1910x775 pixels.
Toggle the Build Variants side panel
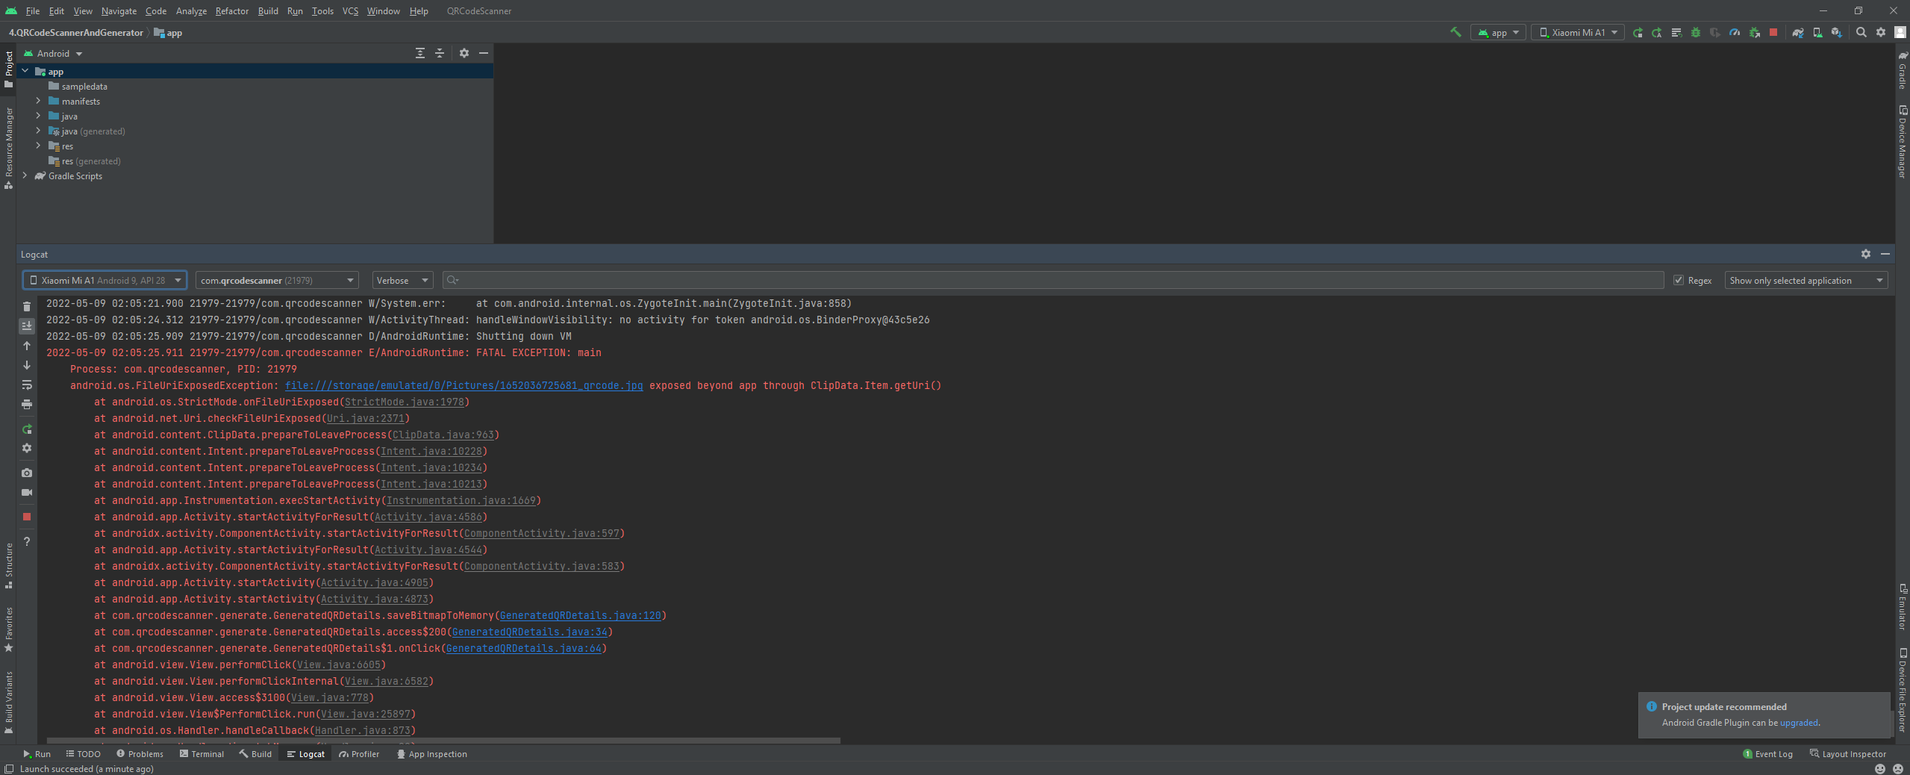pyautogui.click(x=8, y=702)
